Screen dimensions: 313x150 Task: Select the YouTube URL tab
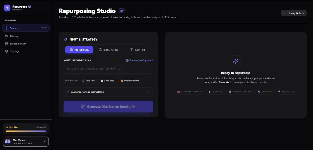pyautogui.click(x=79, y=50)
